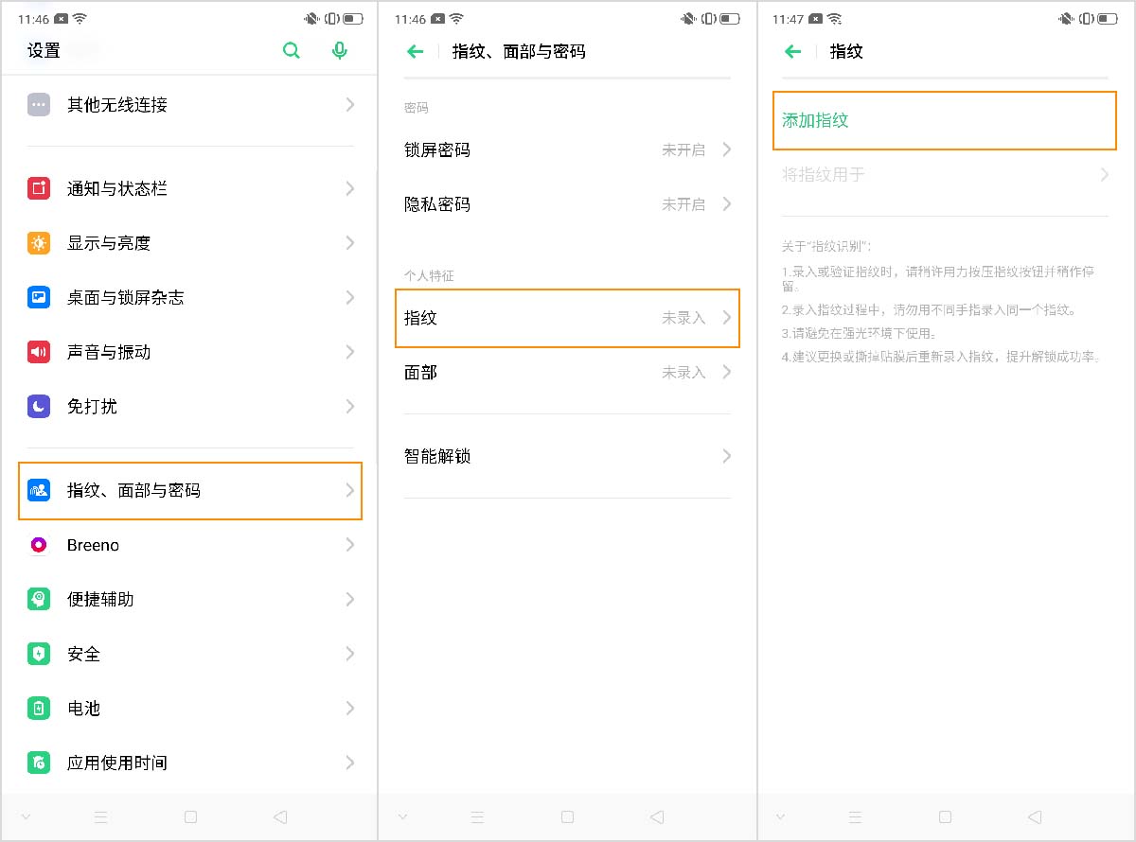Open chevron next to 显示与亮度
1136x842 pixels.
(350, 243)
